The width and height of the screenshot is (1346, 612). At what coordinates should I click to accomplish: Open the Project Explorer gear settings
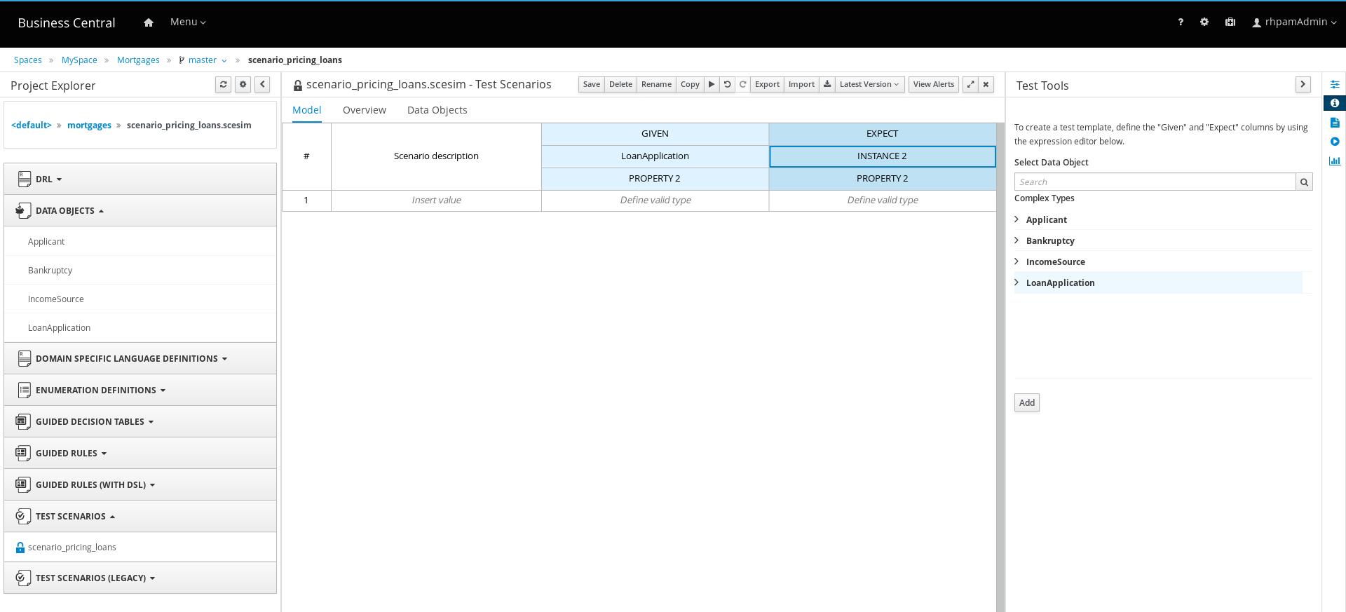[243, 84]
